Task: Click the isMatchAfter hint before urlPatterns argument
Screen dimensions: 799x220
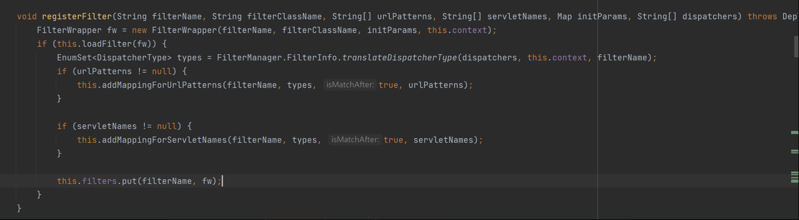Action: pyautogui.click(x=350, y=85)
